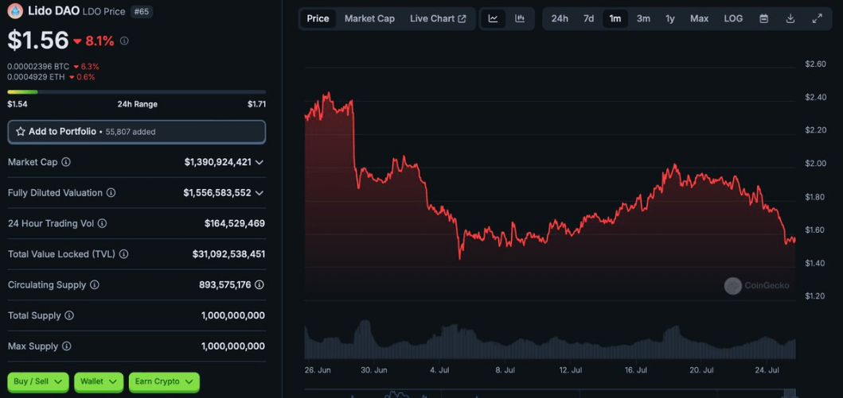Show info tooltip for Fully Diluted Valuation
The width and height of the screenshot is (843, 398).
tap(111, 192)
